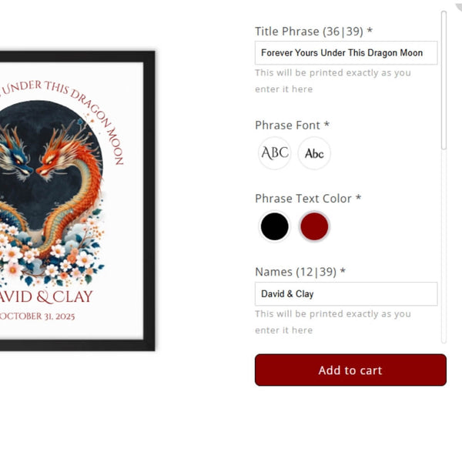Image resolution: width=462 pixels, height=462 pixels.
Task: Click into the Title Phrase text field
Action: pyautogui.click(x=346, y=52)
